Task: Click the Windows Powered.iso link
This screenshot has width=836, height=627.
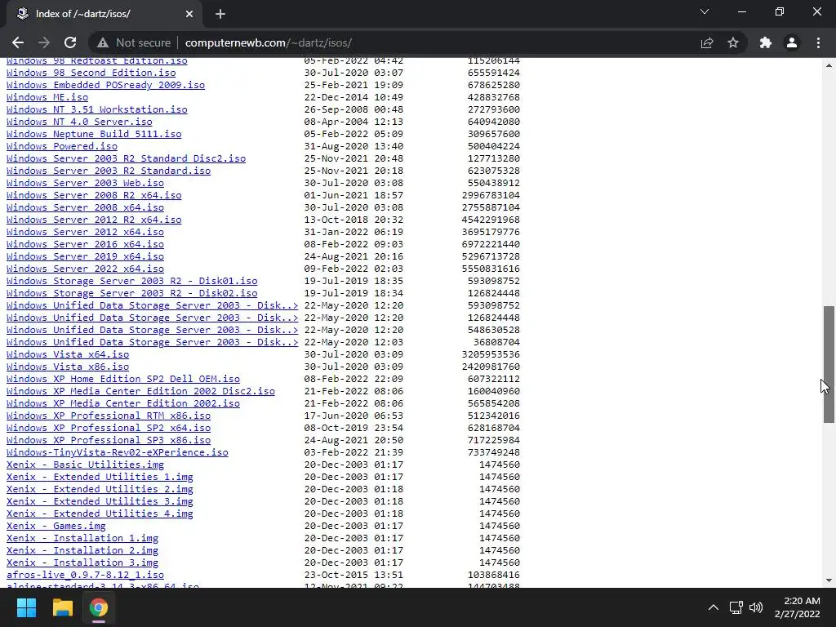Action: coord(62,146)
